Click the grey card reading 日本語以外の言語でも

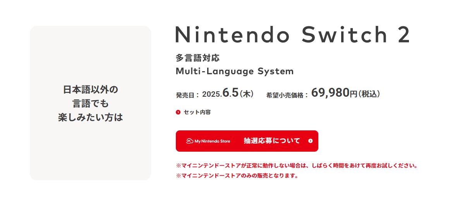click(x=90, y=103)
